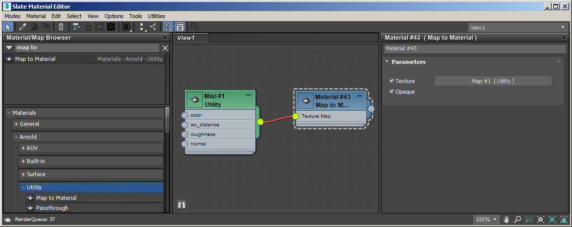This screenshot has width=572, height=227.
Task: Click the binoculars search icon in View1
Action: click(x=182, y=204)
